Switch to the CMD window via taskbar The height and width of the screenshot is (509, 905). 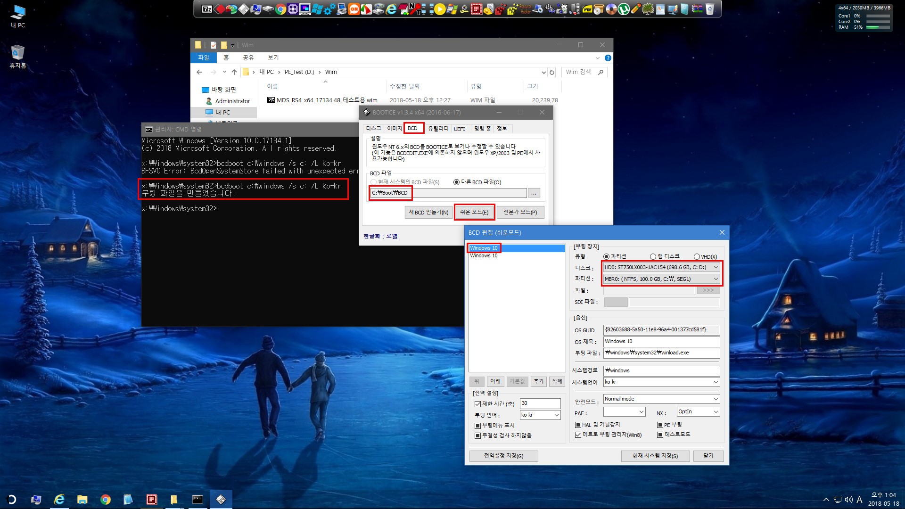pos(197,499)
